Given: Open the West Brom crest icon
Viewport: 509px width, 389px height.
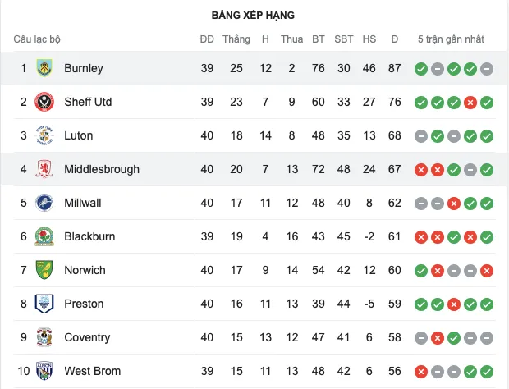Looking at the screenshot, I should [x=44, y=371].
